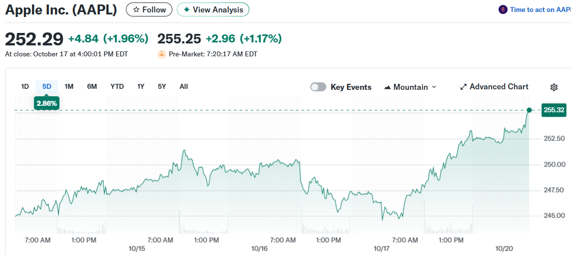Click the 2.86% change badge
The image size is (571, 255).
(47, 103)
